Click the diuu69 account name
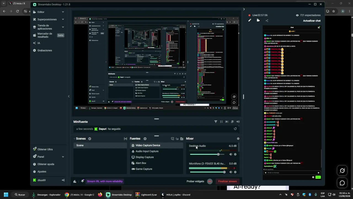Viewport: 353px width, 199px height. click(x=41, y=180)
